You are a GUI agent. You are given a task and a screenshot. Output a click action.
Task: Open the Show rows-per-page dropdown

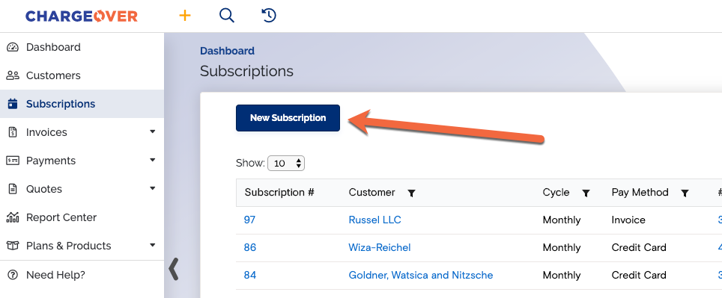286,163
